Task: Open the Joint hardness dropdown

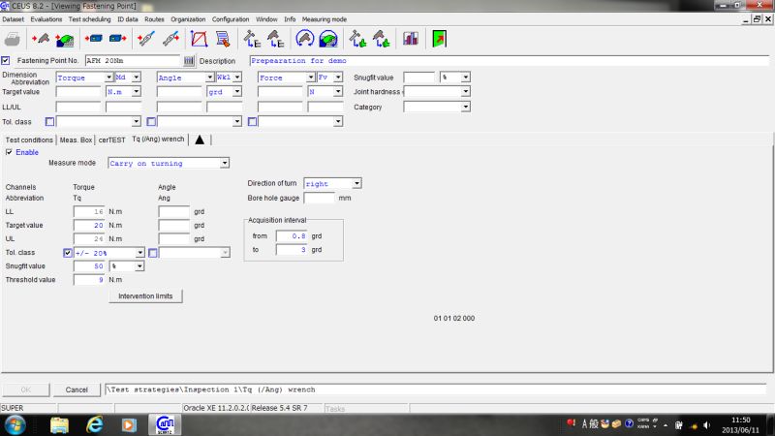Action: pyautogui.click(x=465, y=92)
